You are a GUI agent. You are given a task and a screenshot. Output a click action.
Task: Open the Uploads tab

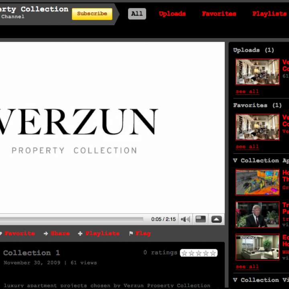coord(172,14)
